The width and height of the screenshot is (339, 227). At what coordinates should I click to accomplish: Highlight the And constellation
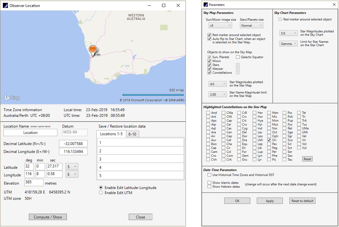point(208,113)
